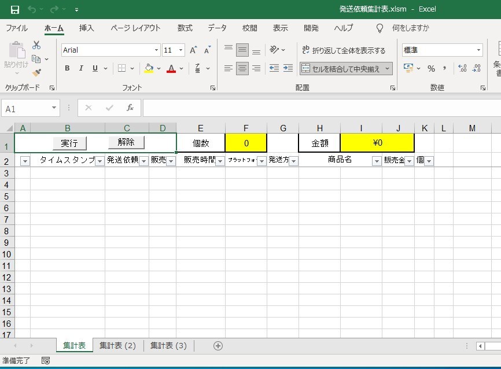The width and height of the screenshot is (501, 369).
Task: Click the decrease decimal icon
Action: click(x=476, y=68)
